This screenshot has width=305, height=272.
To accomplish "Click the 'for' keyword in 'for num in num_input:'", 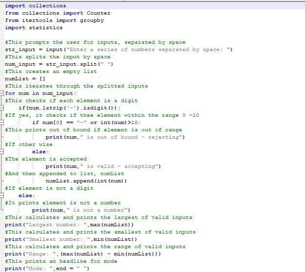I will tap(10, 93).
